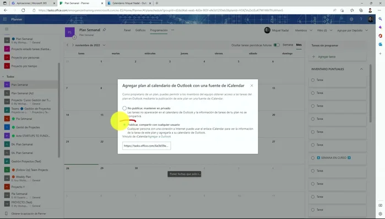The width and height of the screenshot is (385, 219).
Task: Select the Programación tab
Action: pyautogui.click(x=159, y=30)
